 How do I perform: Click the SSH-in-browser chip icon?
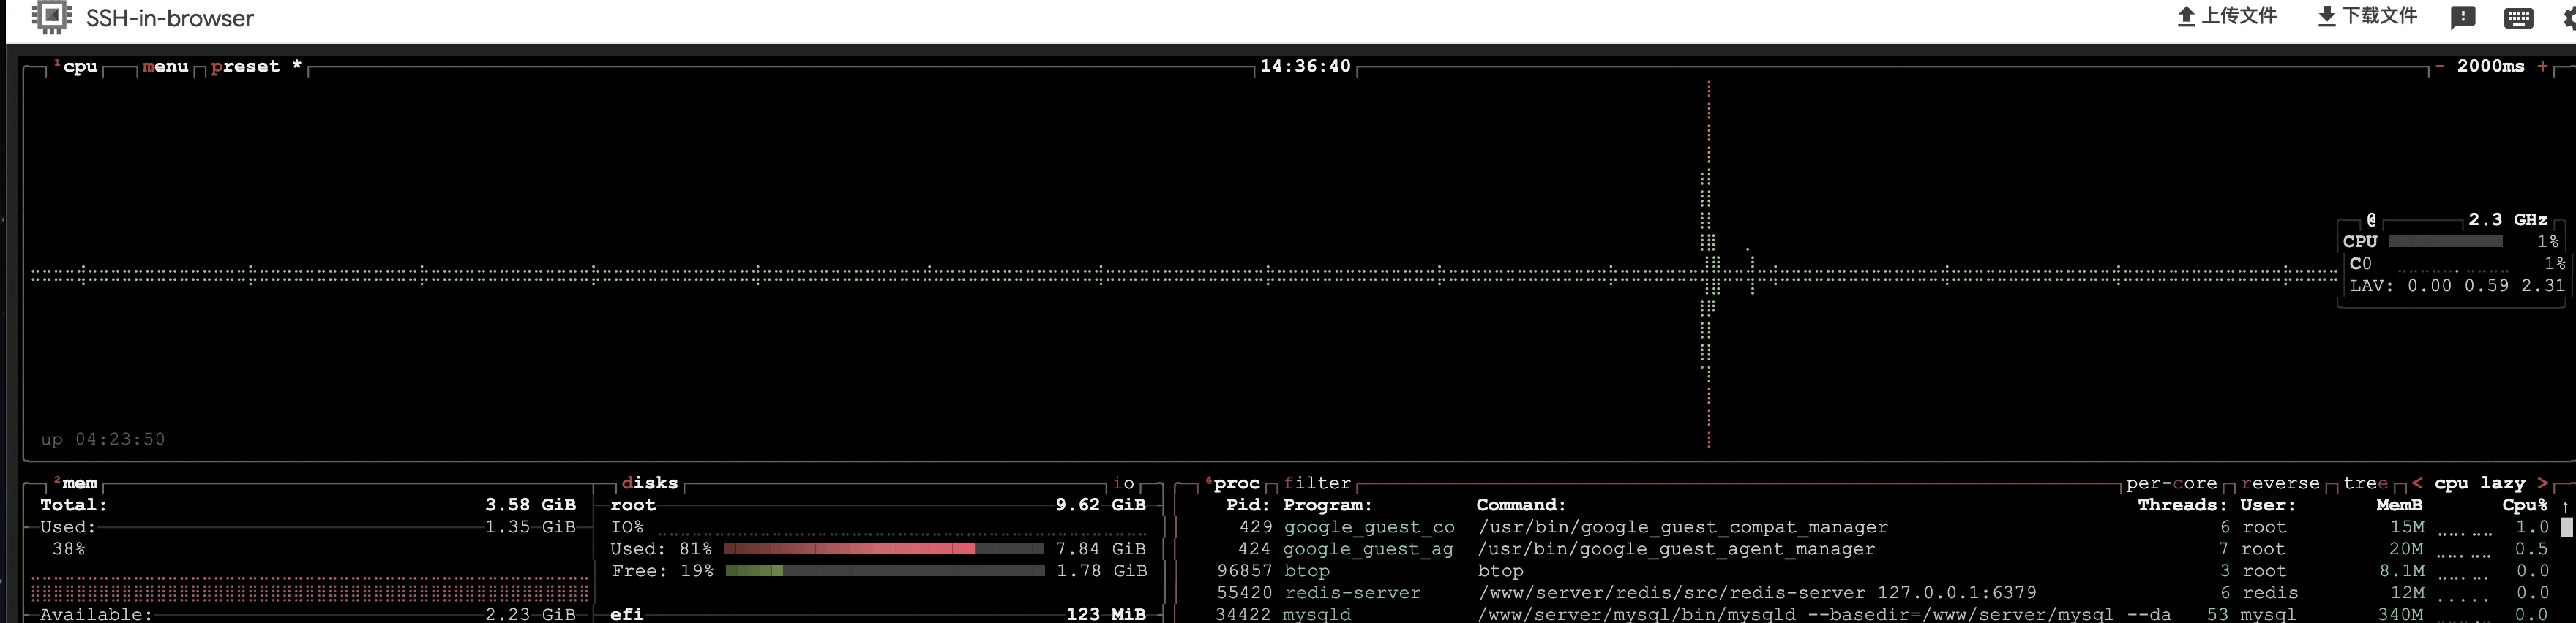(51, 17)
